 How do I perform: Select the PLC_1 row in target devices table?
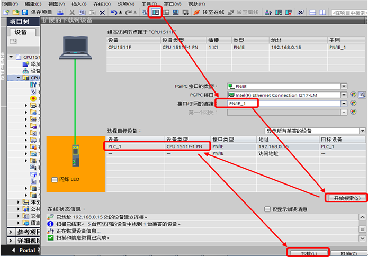(x=236, y=146)
